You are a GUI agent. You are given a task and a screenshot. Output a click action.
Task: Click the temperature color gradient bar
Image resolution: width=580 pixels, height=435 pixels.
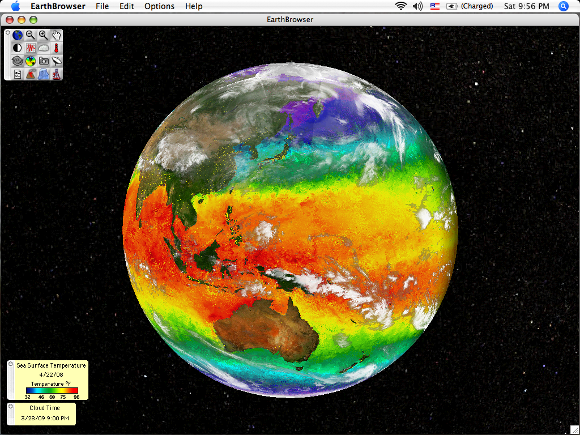pos(52,390)
